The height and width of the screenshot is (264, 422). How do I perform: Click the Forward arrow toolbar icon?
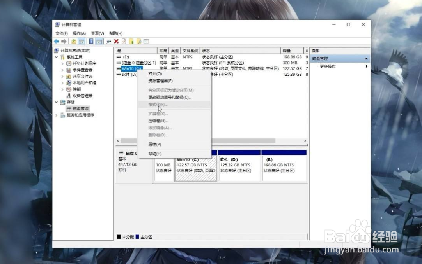point(64,41)
